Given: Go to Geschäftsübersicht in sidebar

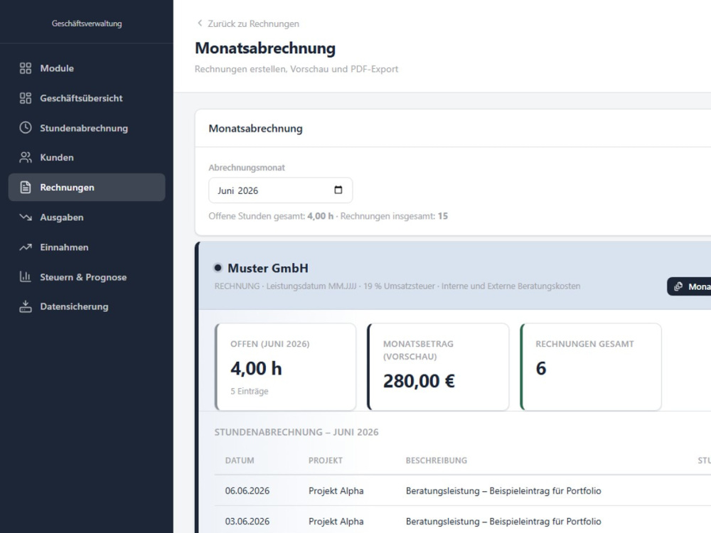Looking at the screenshot, I should click(x=87, y=98).
